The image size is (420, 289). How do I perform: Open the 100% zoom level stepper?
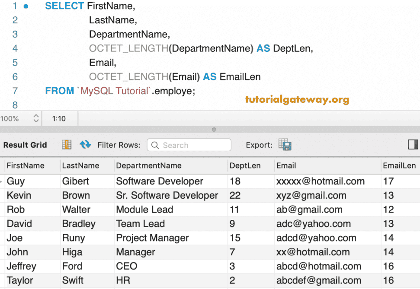pos(36,118)
